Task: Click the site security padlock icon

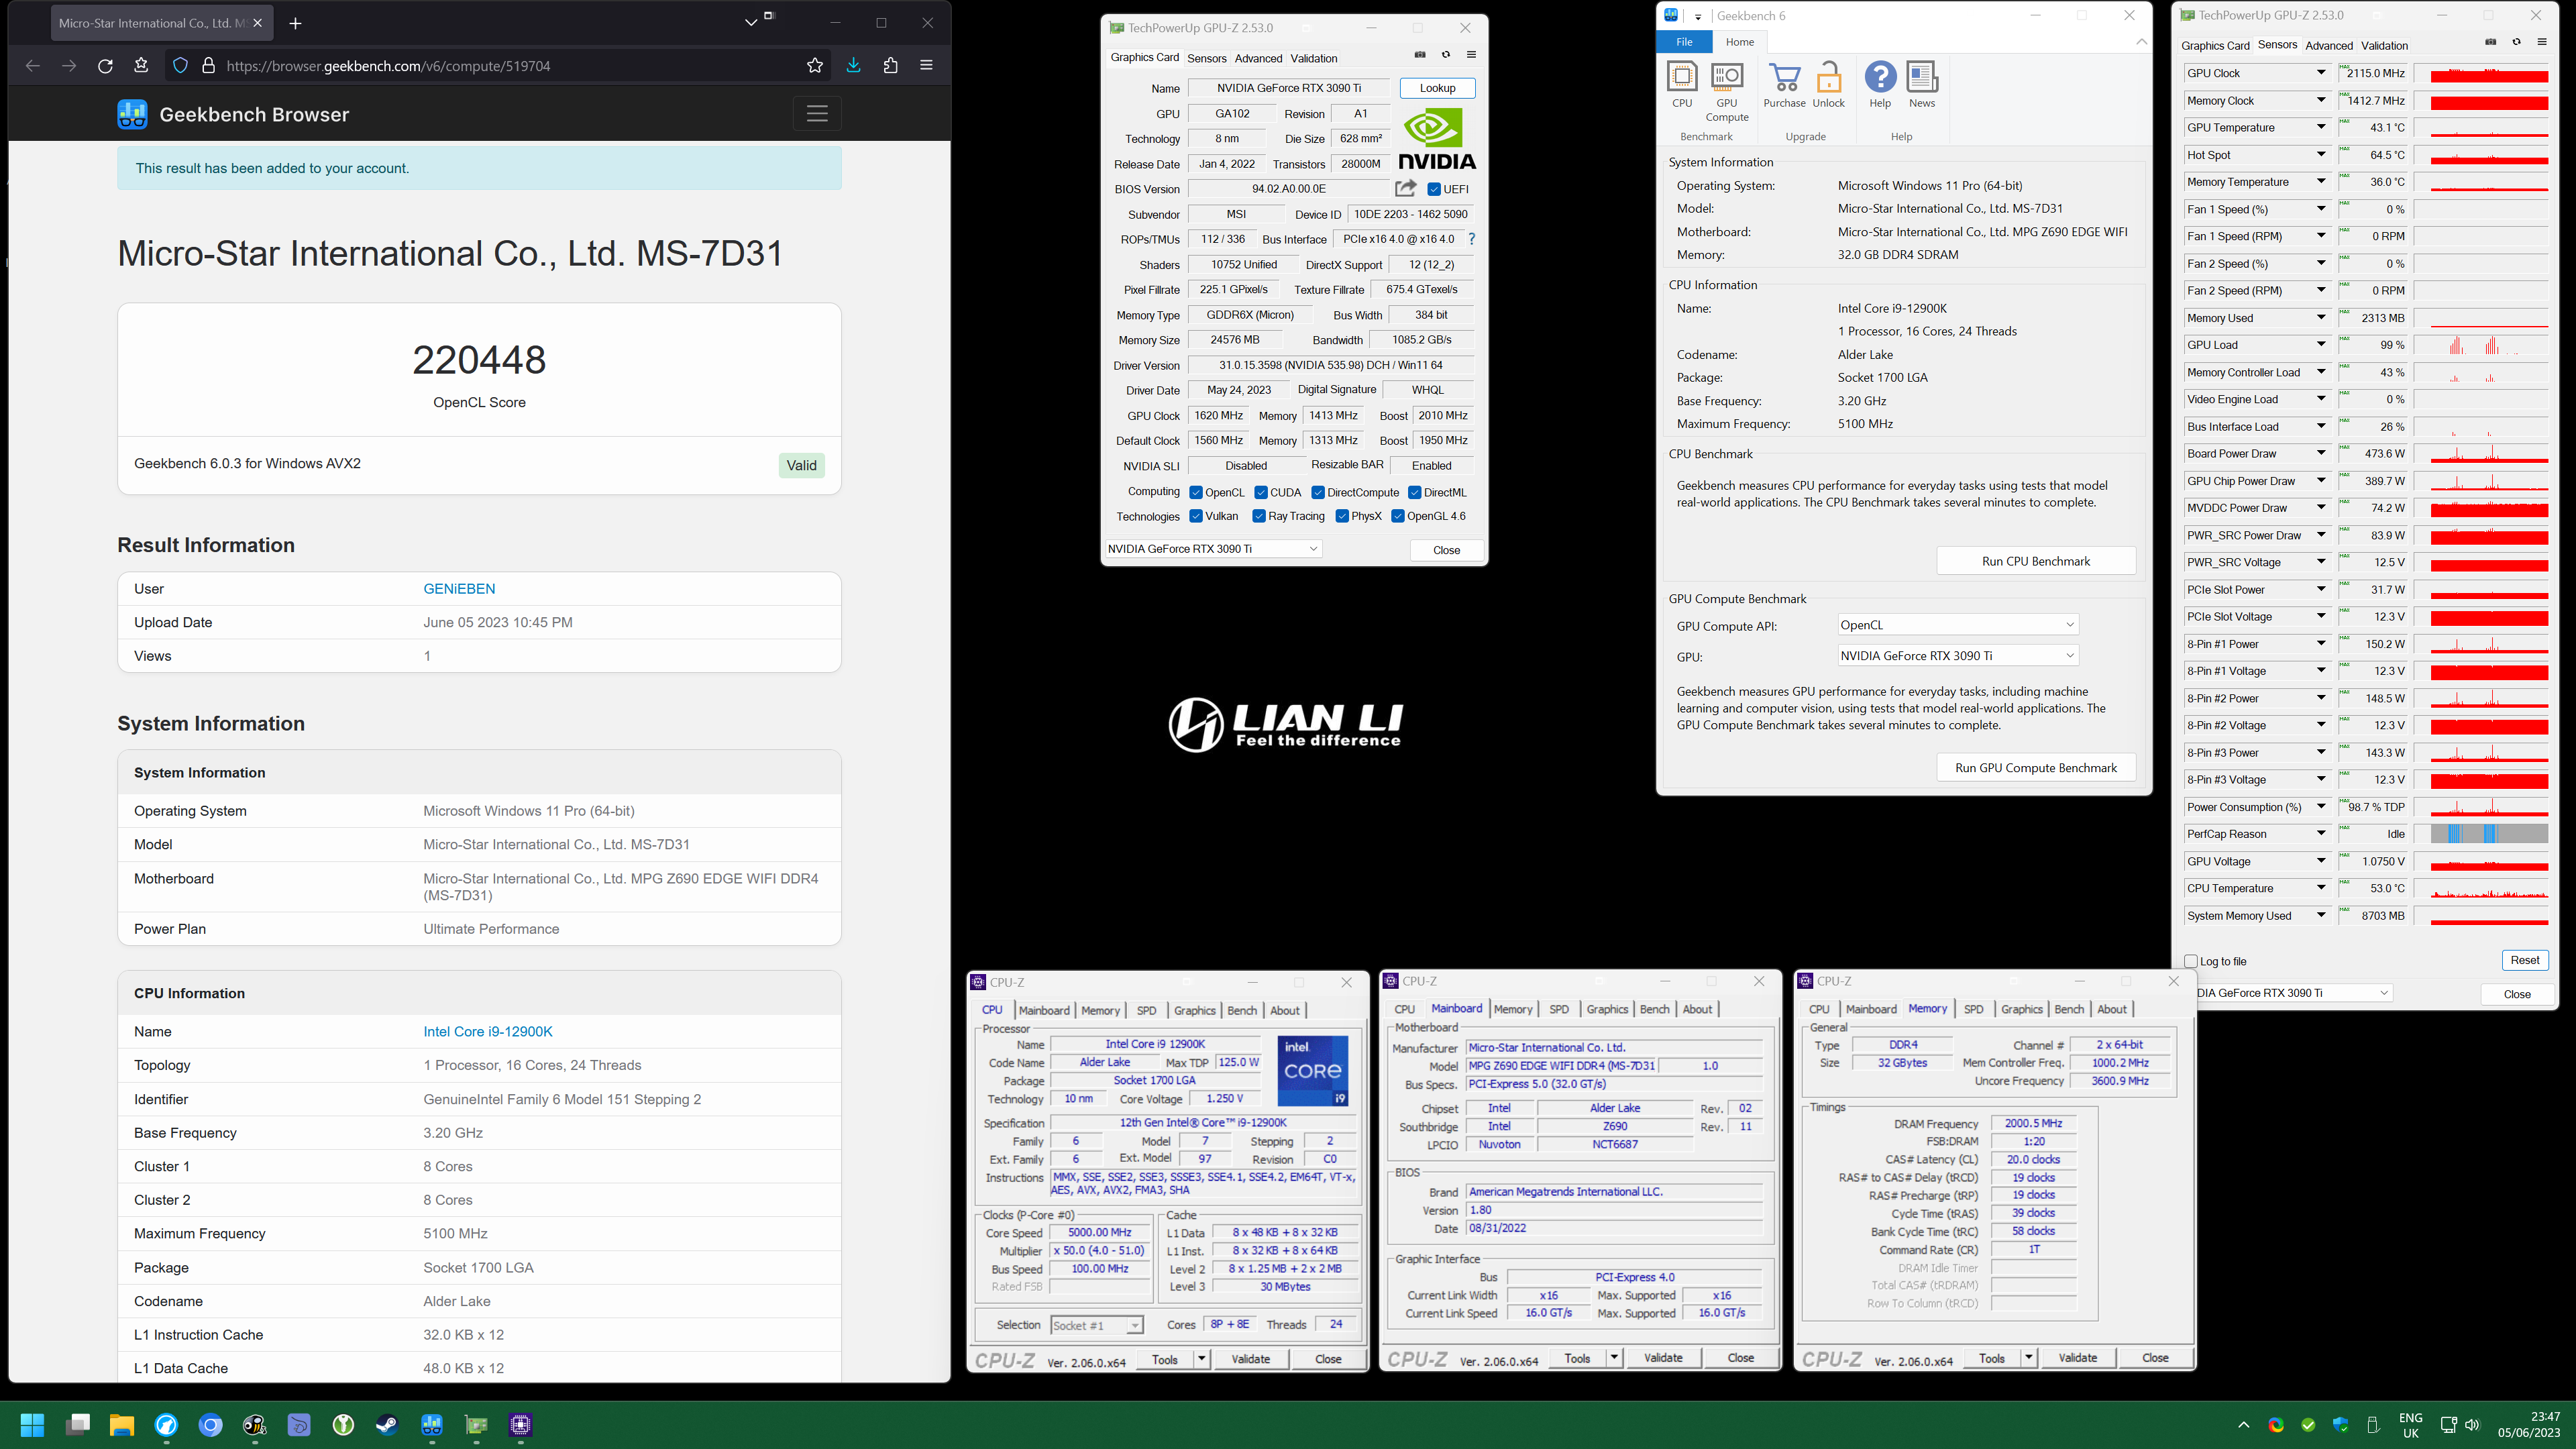Action: click(x=208, y=66)
